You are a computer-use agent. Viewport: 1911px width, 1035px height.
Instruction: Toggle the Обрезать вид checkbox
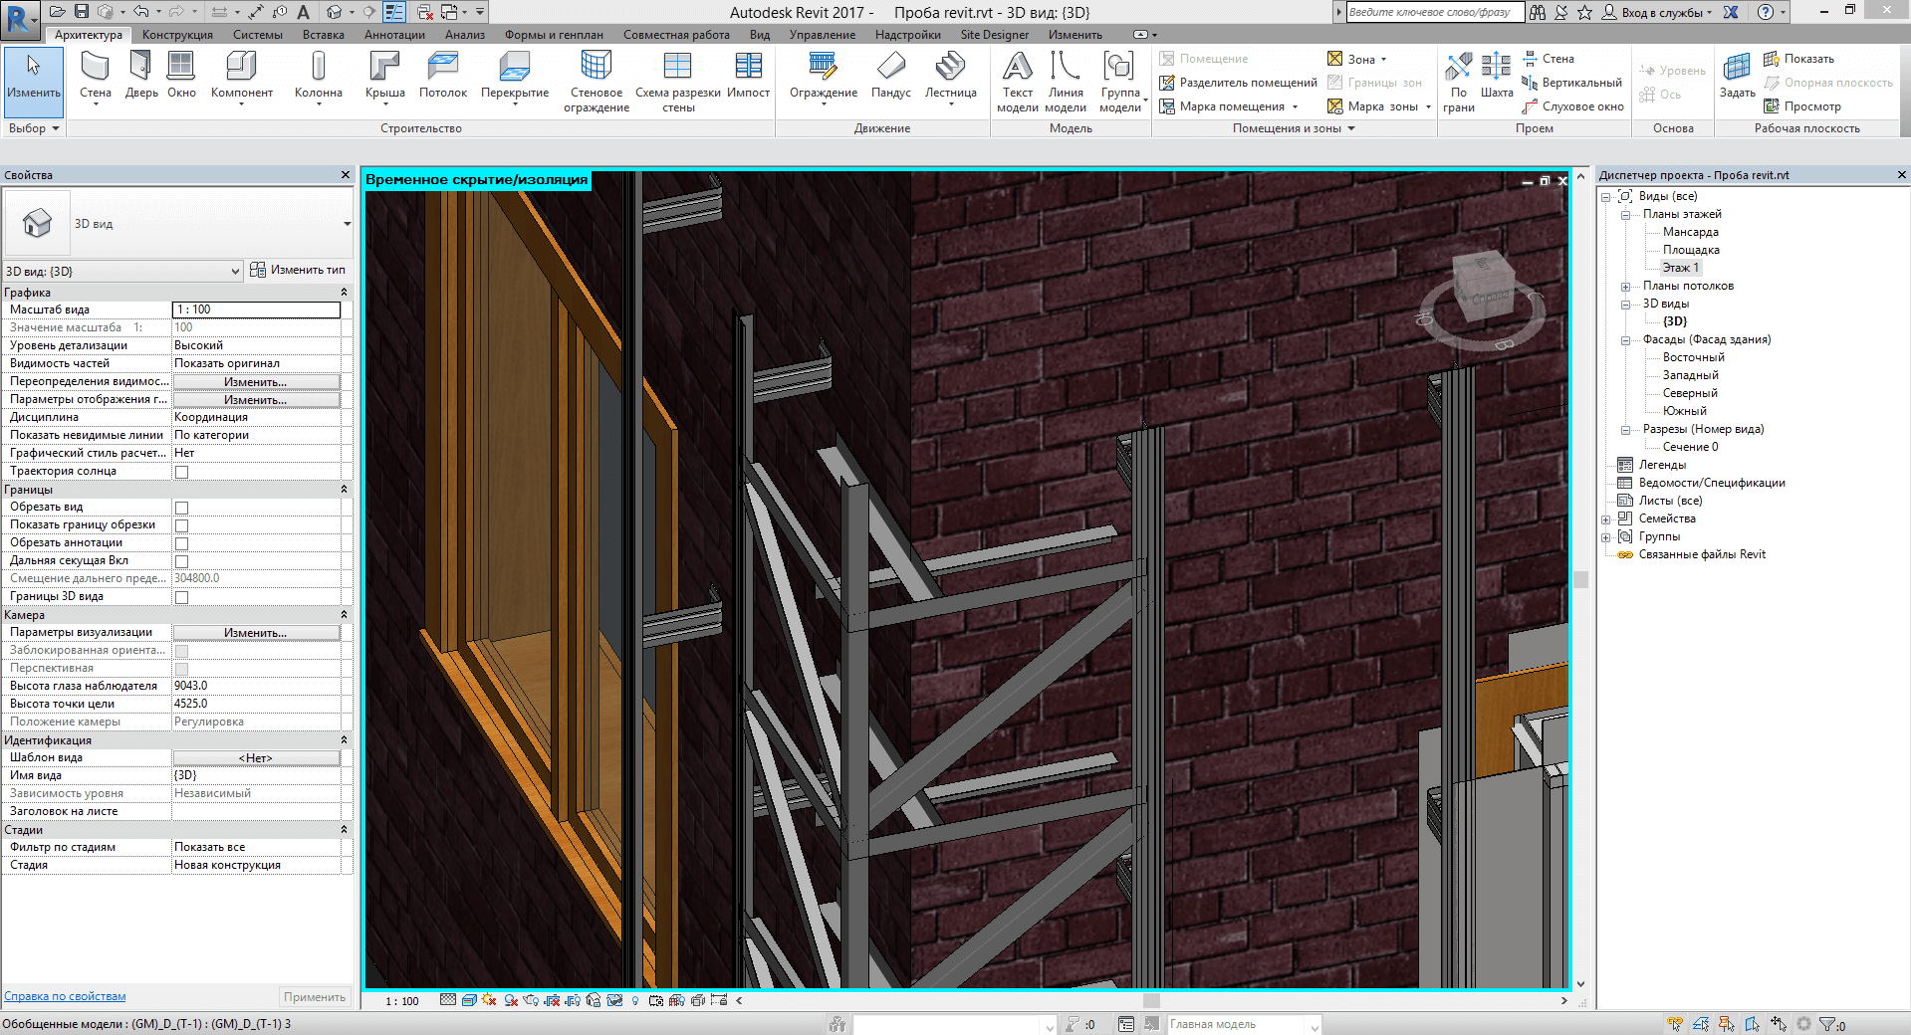[x=181, y=508]
